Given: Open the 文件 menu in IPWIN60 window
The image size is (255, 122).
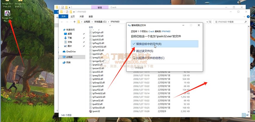Looking at the screenshot, I should click(x=63, y=16).
